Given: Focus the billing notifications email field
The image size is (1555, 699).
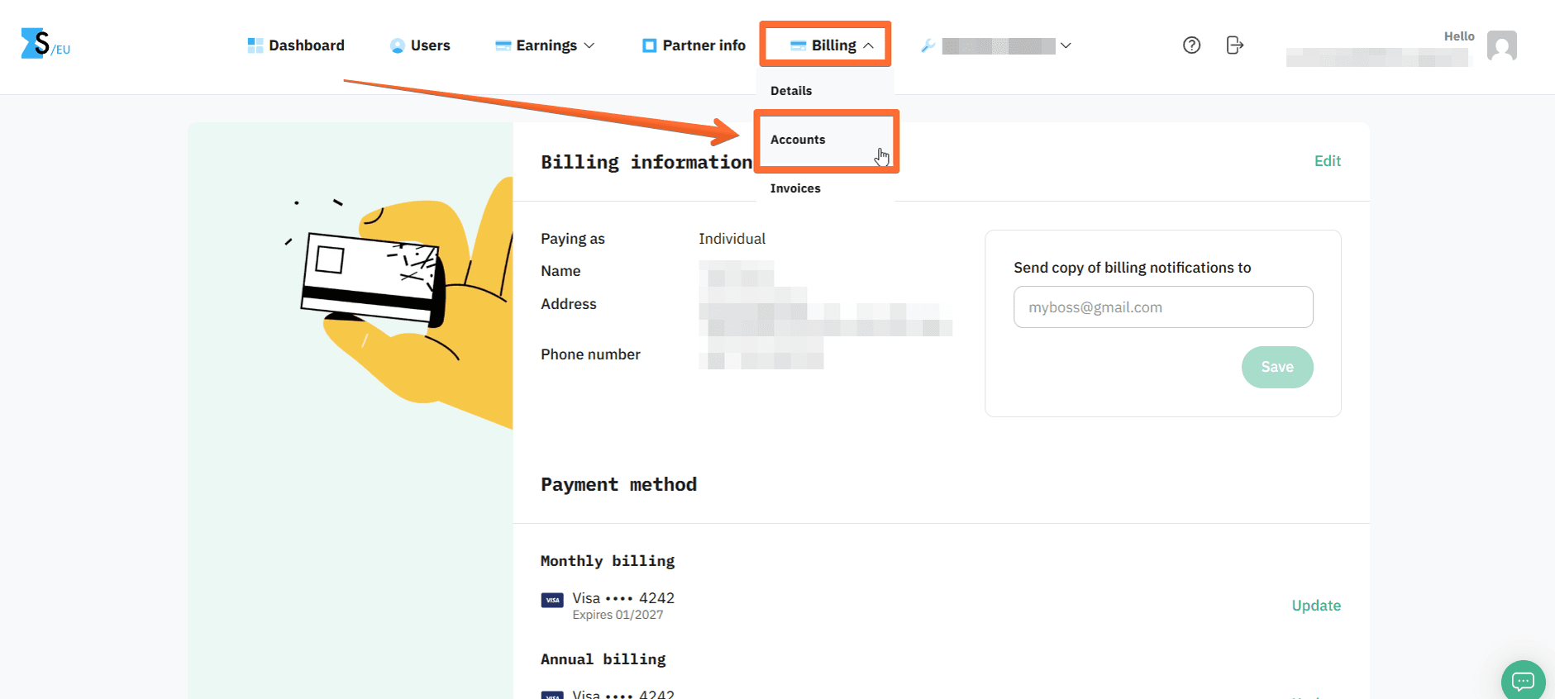Looking at the screenshot, I should 1163,307.
